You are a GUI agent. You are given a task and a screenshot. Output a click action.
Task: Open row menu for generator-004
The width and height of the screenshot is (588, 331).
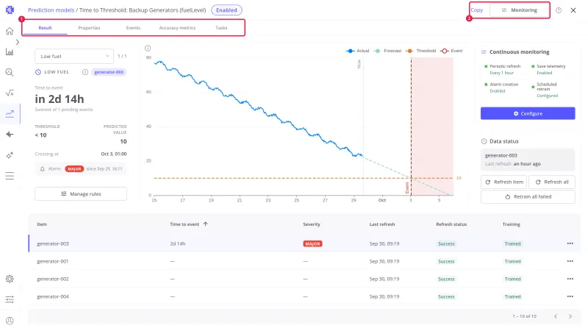click(x=570, y=296)
